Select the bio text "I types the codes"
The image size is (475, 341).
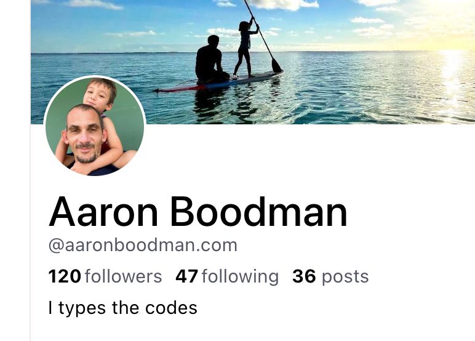(122, 308)
